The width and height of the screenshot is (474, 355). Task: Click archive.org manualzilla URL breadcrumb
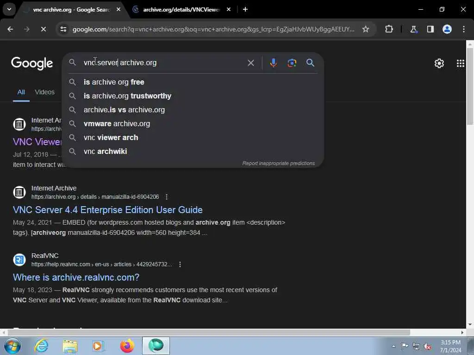[x=95, y=197]
